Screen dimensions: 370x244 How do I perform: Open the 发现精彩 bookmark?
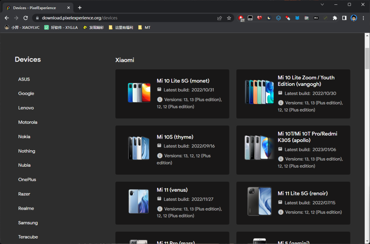pos(93,27)
